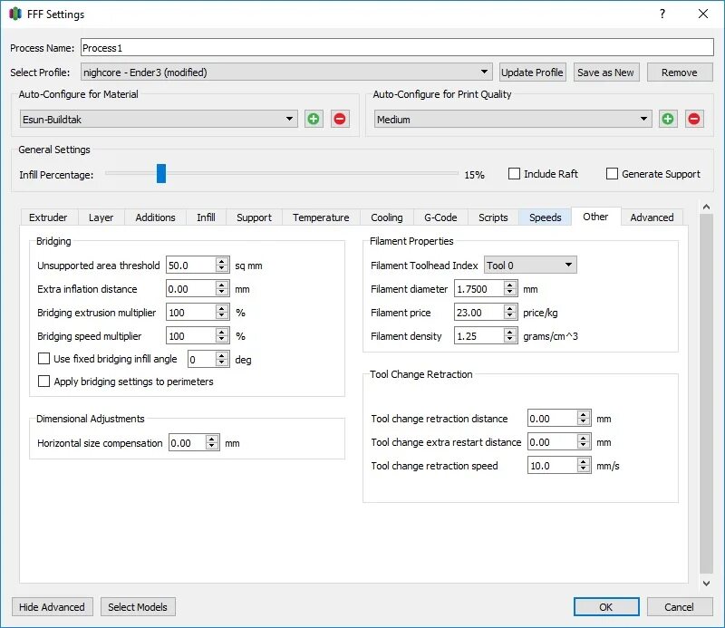The height and width of the screenshot is (628, 725).
Task: Decrease Filament price with down arrow
Action: tap(510, 316)
